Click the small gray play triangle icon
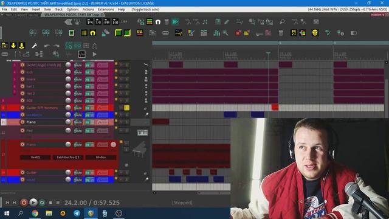Screen dimensions: 389x219 [x=95, y=54]
